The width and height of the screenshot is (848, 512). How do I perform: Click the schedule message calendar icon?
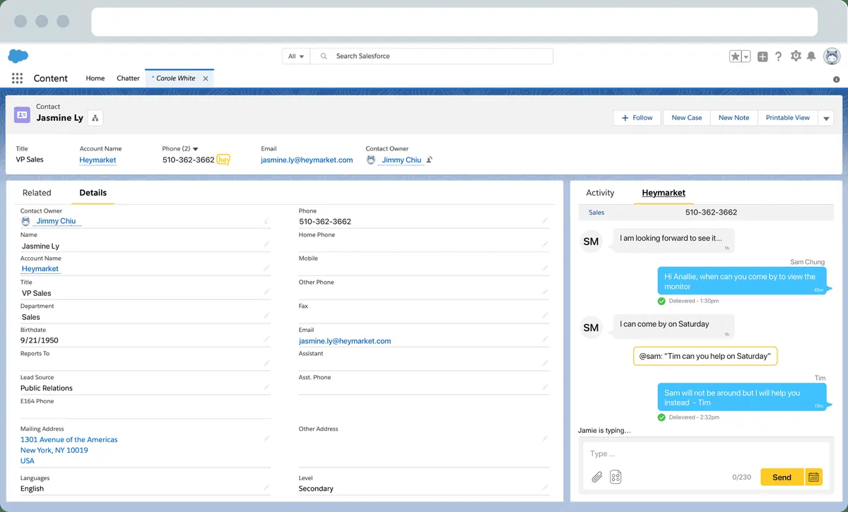pos(813,477)
